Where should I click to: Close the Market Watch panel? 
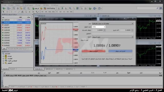[32, 15]
